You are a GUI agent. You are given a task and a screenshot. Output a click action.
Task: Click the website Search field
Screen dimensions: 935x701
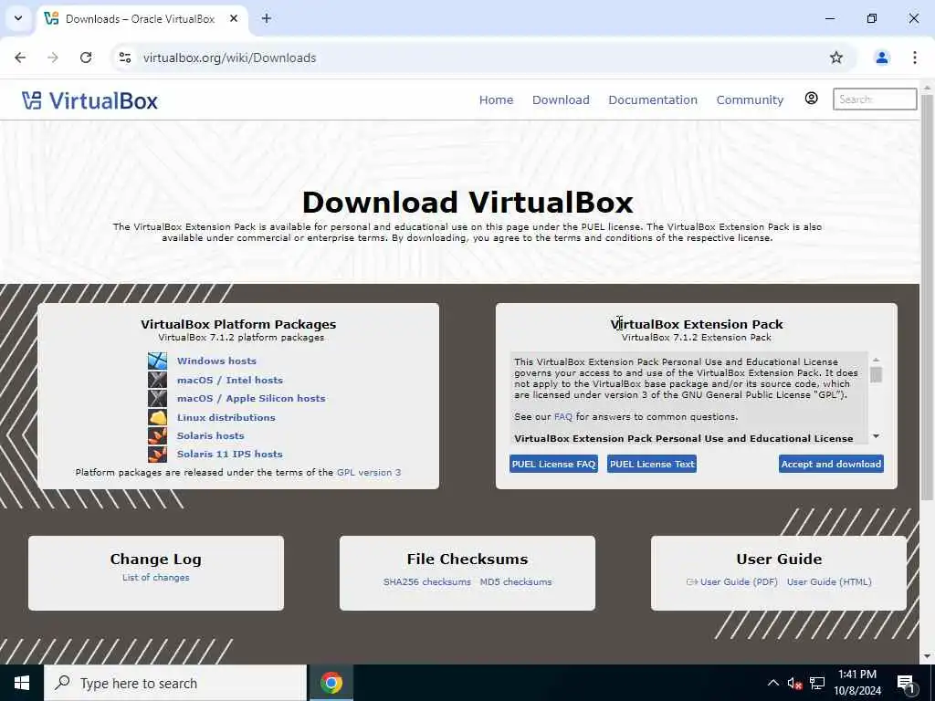point(875,99)
